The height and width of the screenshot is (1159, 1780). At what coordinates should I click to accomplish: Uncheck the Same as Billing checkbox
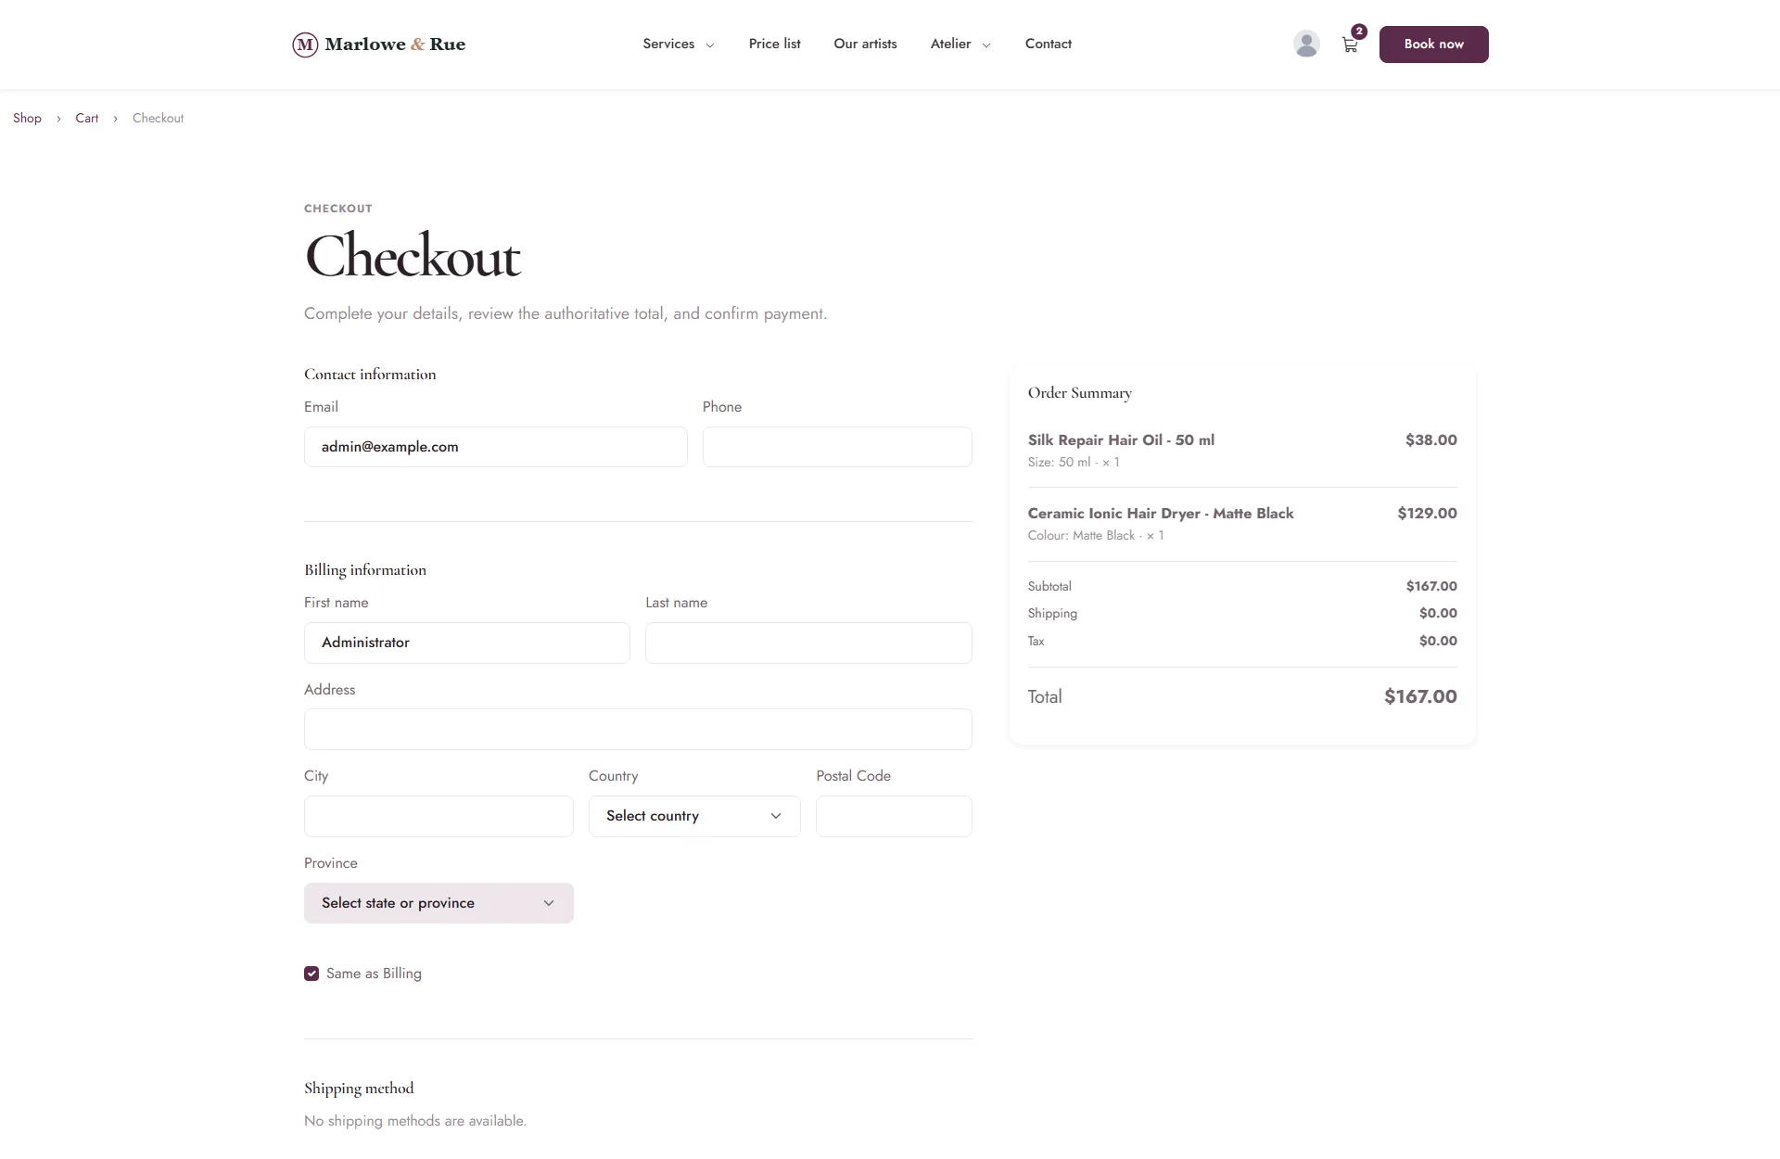click(311, 974)
